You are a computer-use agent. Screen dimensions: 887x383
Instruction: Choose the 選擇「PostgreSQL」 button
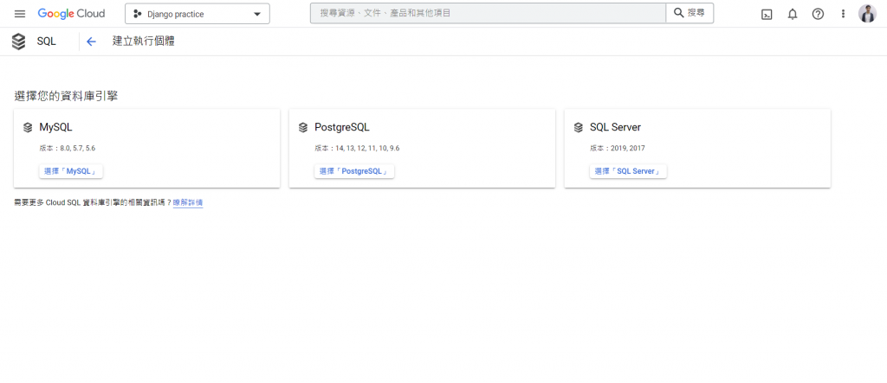click(354, 171)
